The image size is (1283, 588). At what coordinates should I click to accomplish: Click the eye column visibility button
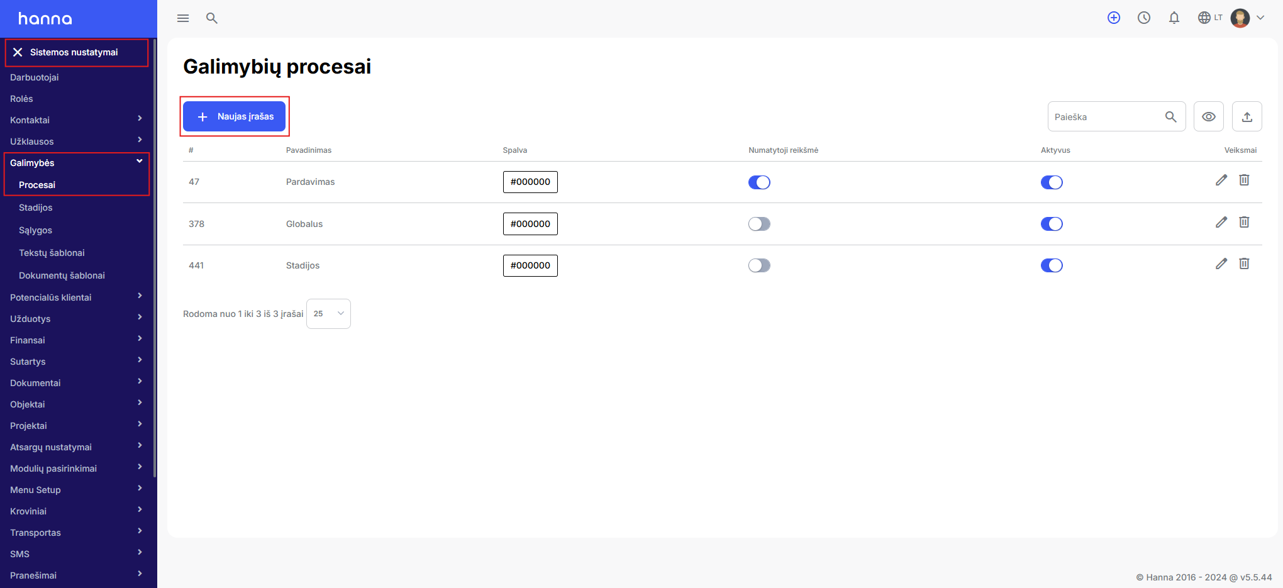[x=1209, y=116]
